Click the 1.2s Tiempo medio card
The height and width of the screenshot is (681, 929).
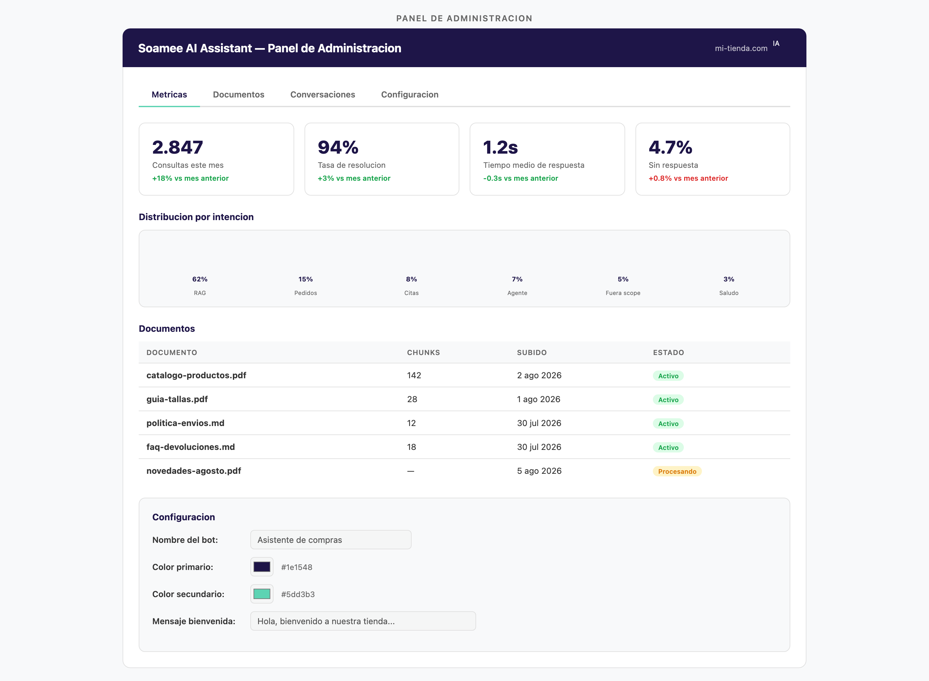point(547,159)
